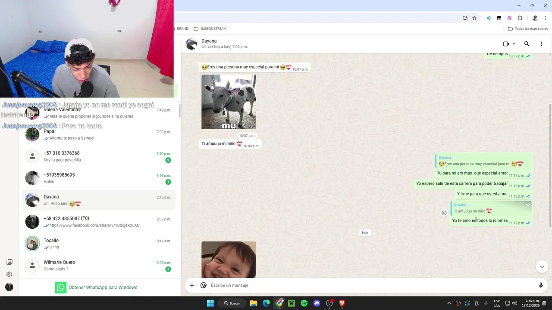Open own profile avatar in sidebar
552x310 pixels.
(x=9, y=287)
